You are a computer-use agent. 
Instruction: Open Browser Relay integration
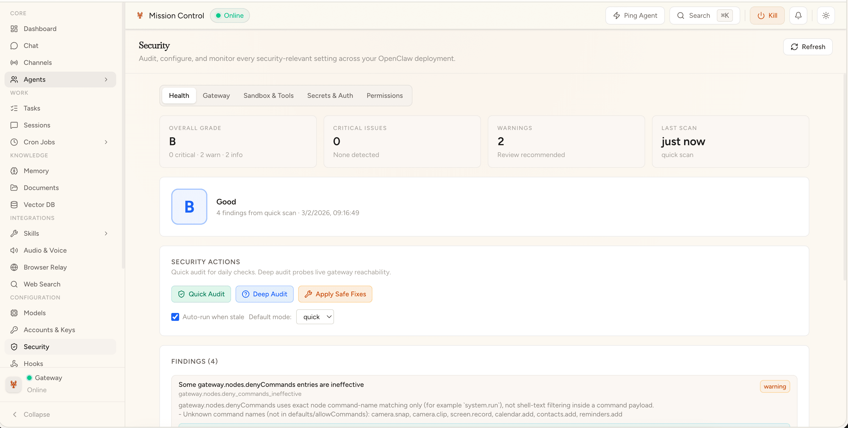45,267
